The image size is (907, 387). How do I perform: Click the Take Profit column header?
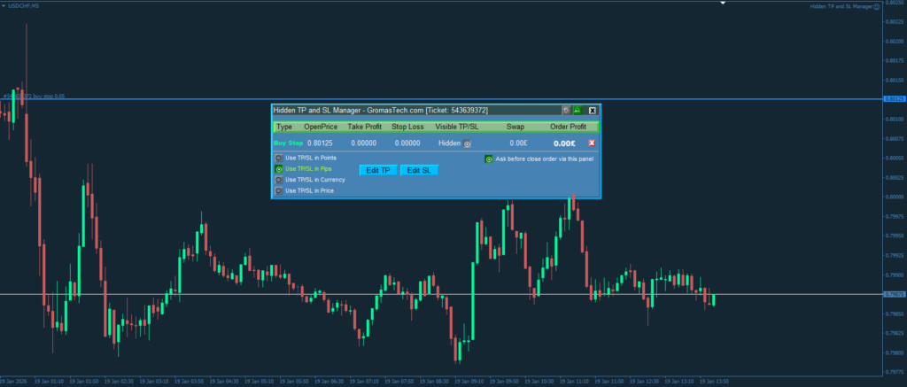364,127
